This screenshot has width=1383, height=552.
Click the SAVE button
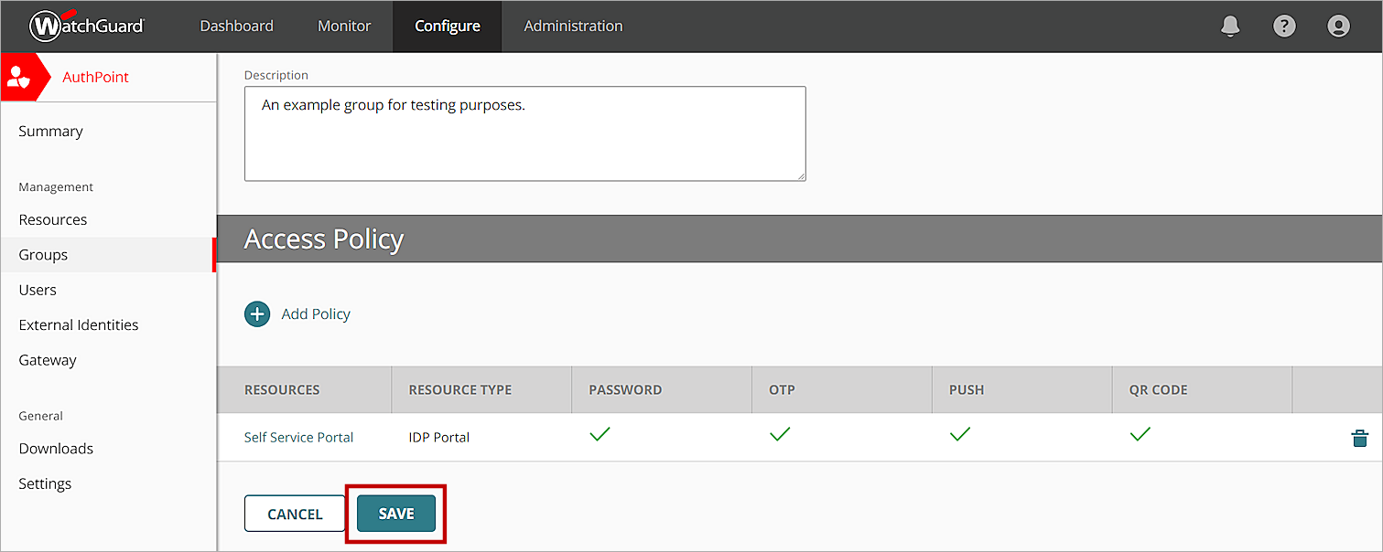[395, 514]
